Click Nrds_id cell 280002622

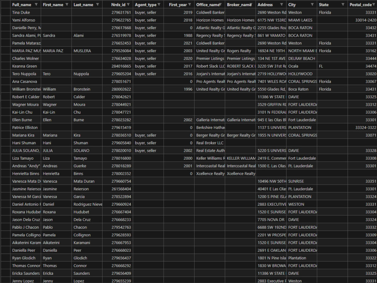(118, 89)
